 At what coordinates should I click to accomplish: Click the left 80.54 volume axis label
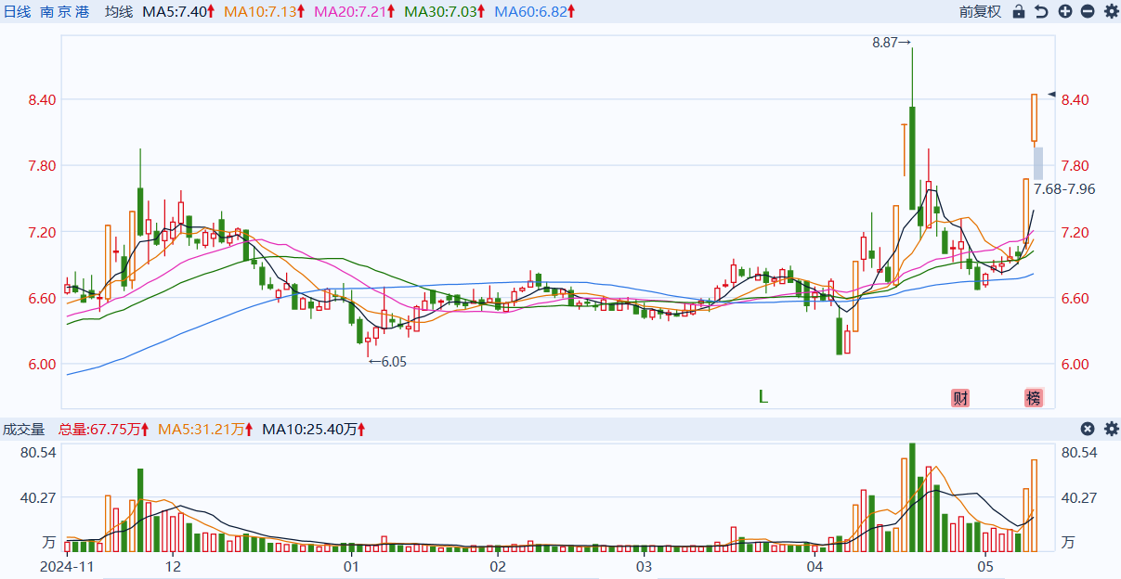click(x=38, y=452)
